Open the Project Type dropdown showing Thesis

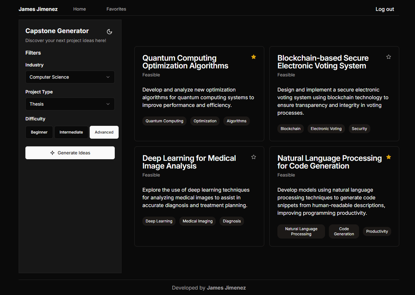pyautogui.click(x=70, y=104)
